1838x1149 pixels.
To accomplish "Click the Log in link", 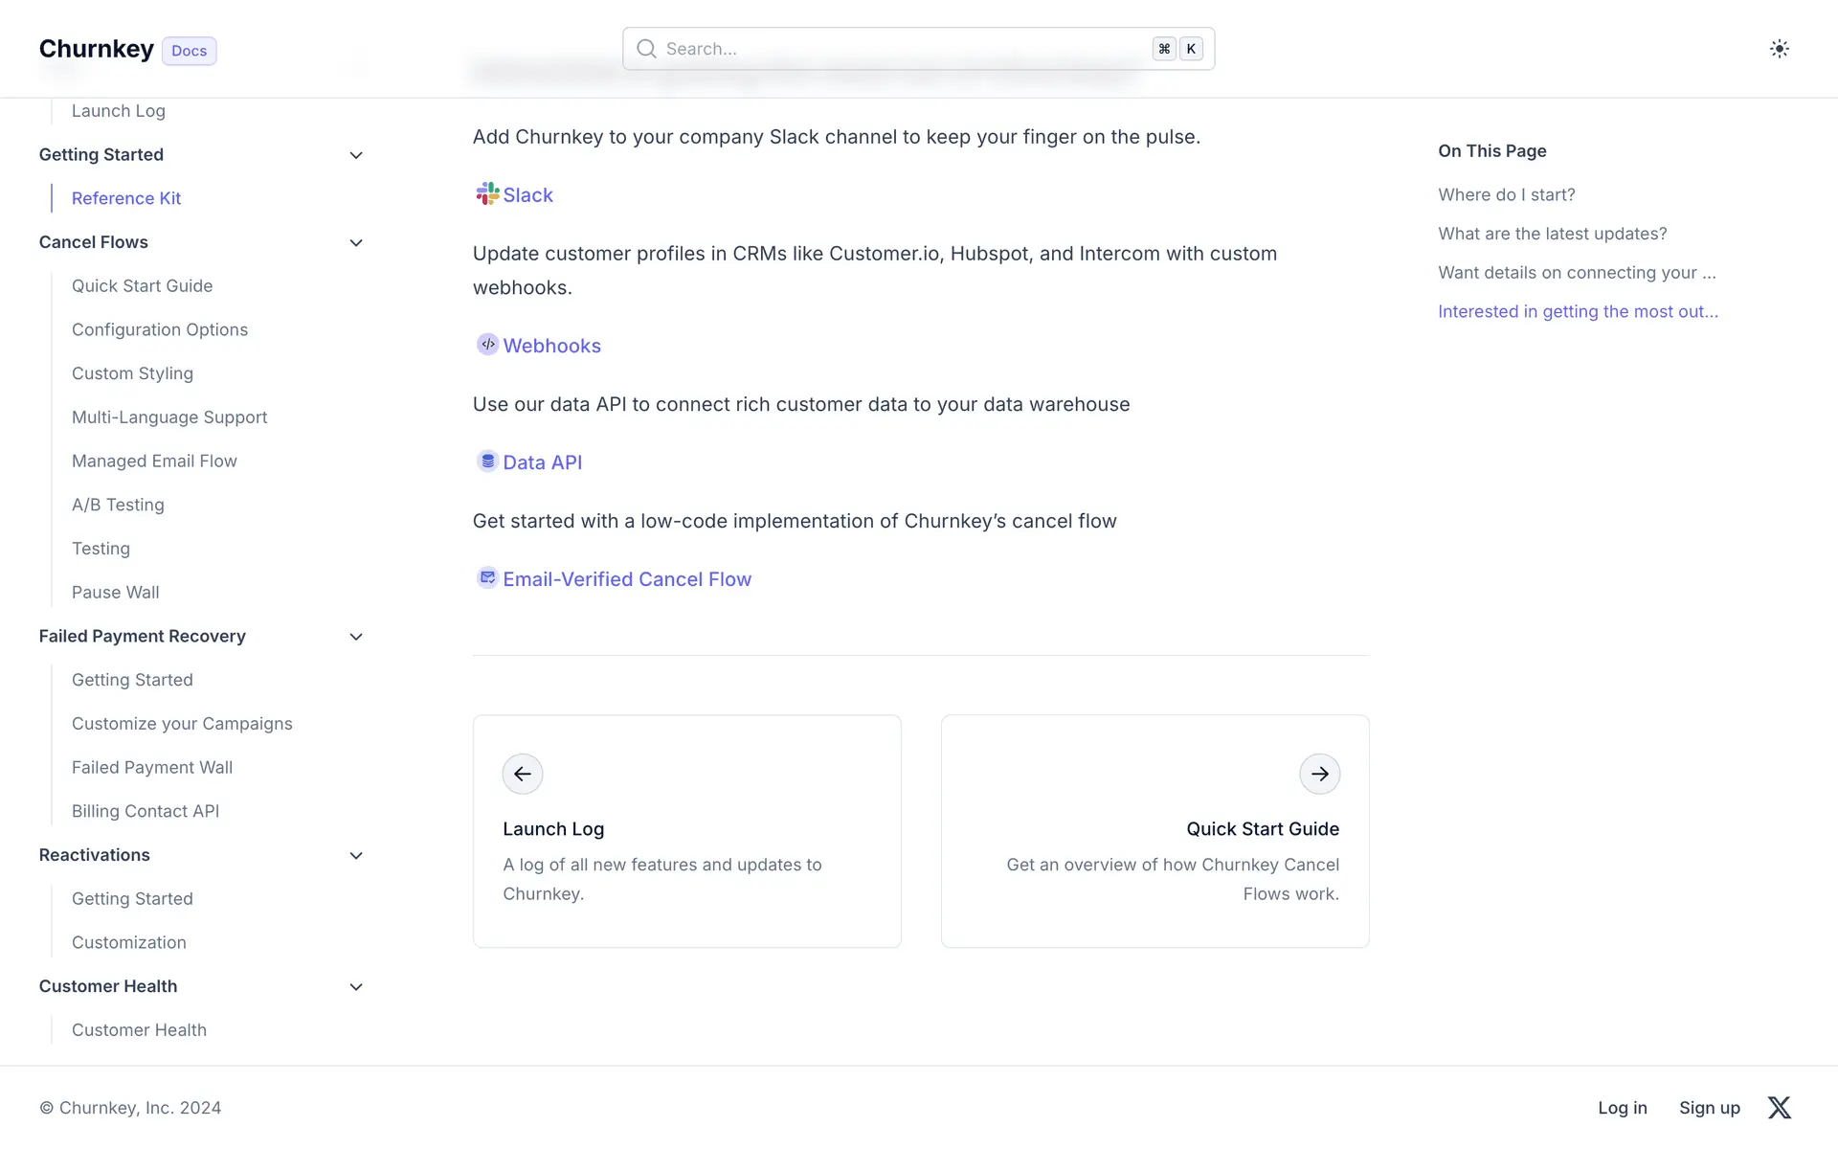I will 1622,1108.
